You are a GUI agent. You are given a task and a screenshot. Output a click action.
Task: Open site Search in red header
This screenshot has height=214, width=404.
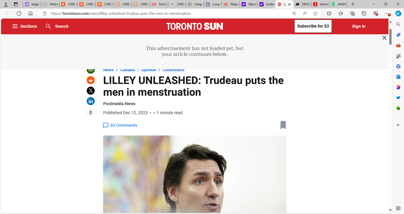click(x=57, y=26)
